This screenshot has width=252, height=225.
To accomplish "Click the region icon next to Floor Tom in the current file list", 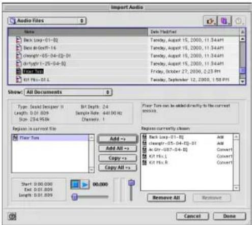I will pos(15,137).
